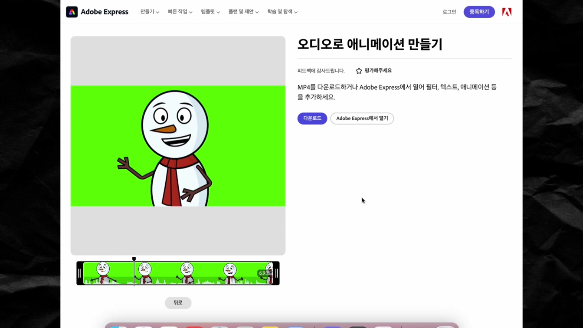Click the Adobe Express wordmark text
This screenshot has height=328, width=583.
pyautogui.click(x=105, y=12)
